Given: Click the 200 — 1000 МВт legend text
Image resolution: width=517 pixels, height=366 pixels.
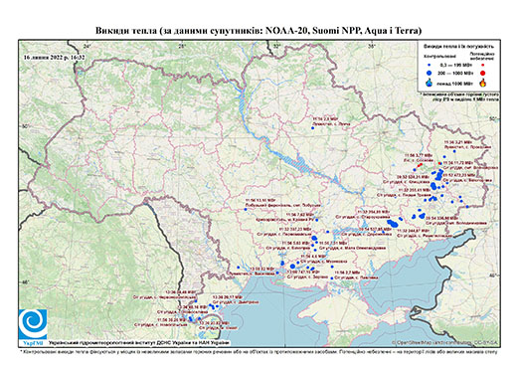Looking at the screenshot, I should coord(454,74).
